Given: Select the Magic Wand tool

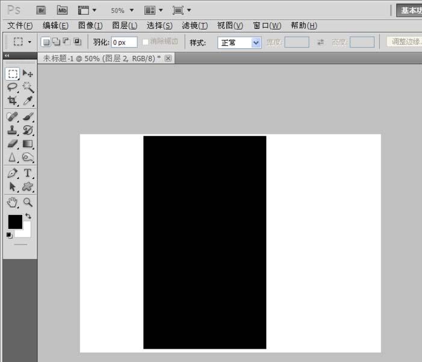Looking at the screenshot, I should [x=28, y=87].
